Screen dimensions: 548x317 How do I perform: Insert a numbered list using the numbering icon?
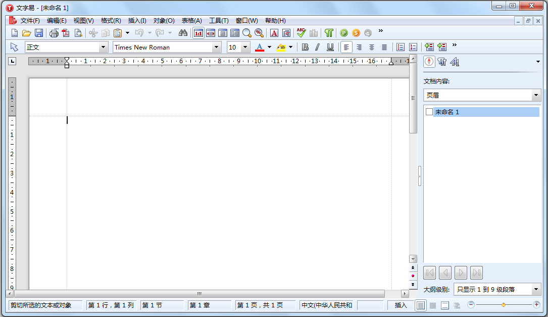[x=413, y=47]
